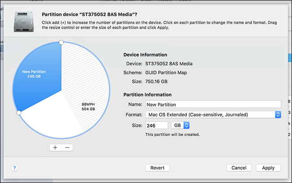Click the Size field showing 246

[x=157, y=126]
